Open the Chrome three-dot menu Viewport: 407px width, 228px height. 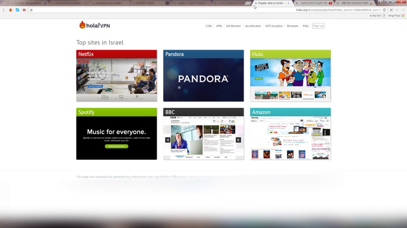pos(3,10)
